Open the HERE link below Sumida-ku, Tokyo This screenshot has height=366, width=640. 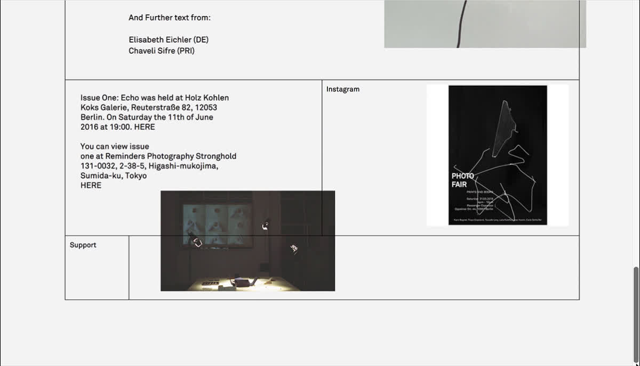(91, 186)
